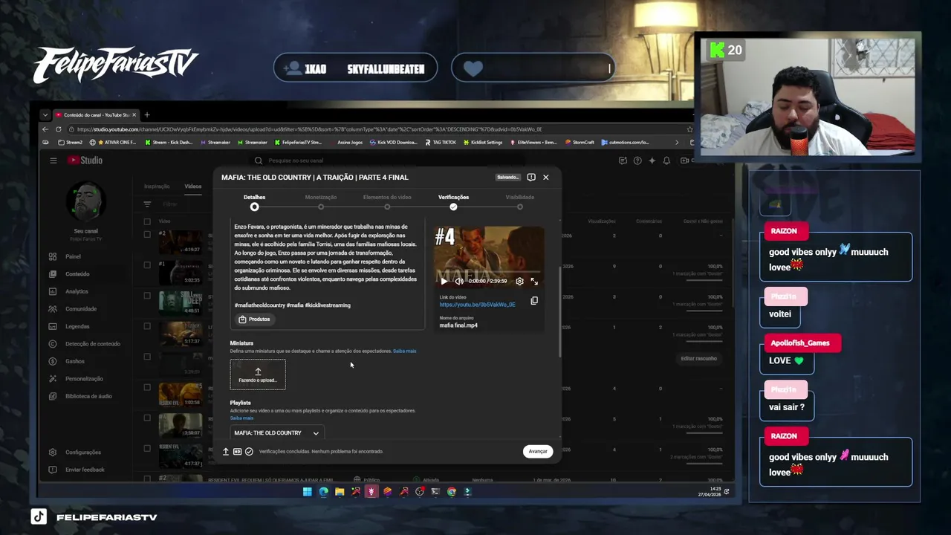Click the Produtos button

[254, 320]
